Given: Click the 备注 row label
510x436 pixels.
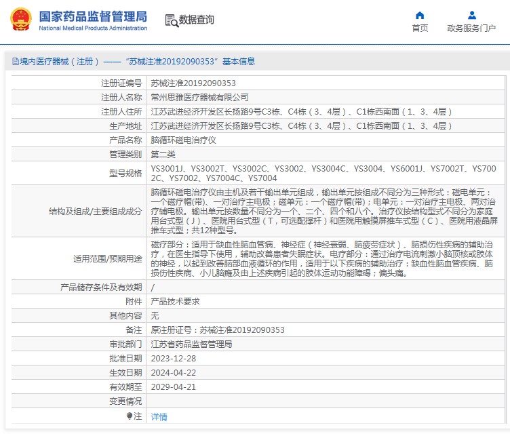Looking at the screenshot, I should [x=134, y=330].
